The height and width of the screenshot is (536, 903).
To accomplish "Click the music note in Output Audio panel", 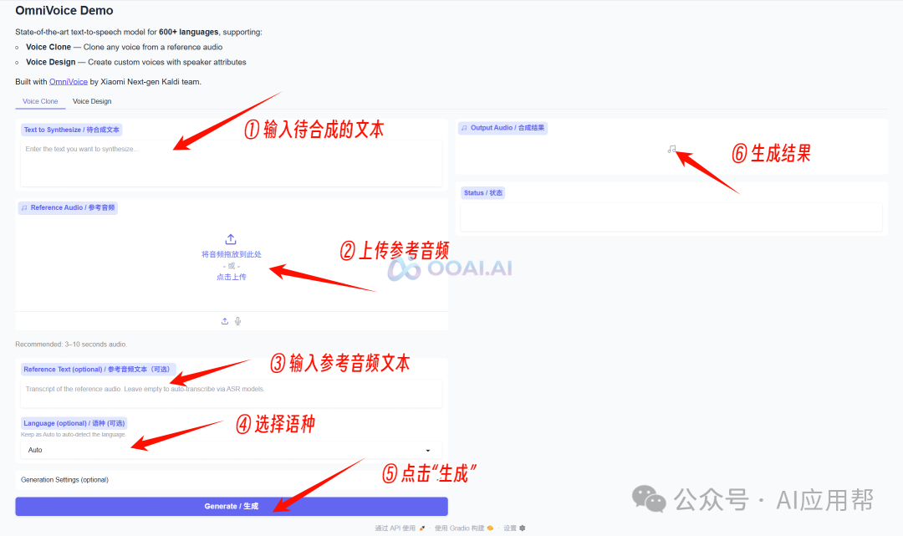I will coord(671,148).
